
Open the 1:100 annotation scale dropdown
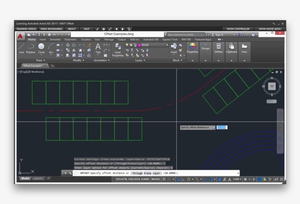[237, 179]
